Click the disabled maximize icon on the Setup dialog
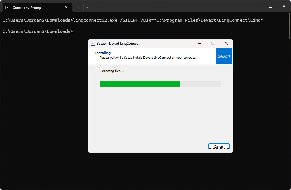Image resolution: width=291 pixels, height=190 pixels. pos(212,43)
